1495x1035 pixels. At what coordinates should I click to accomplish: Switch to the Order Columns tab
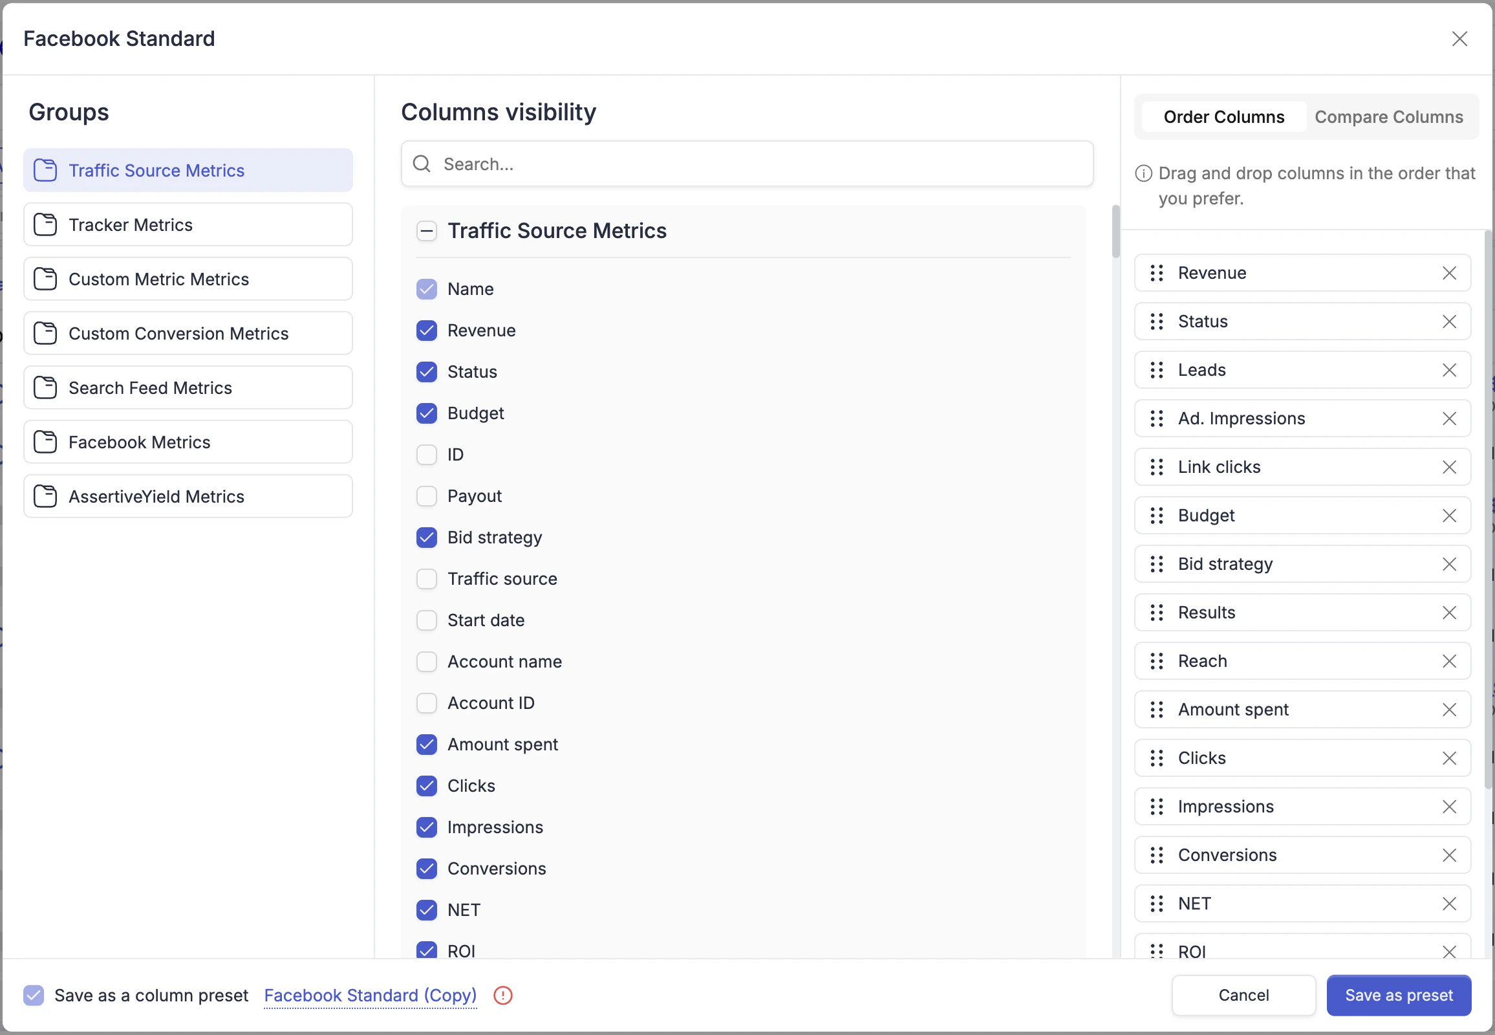point(1223,116)
